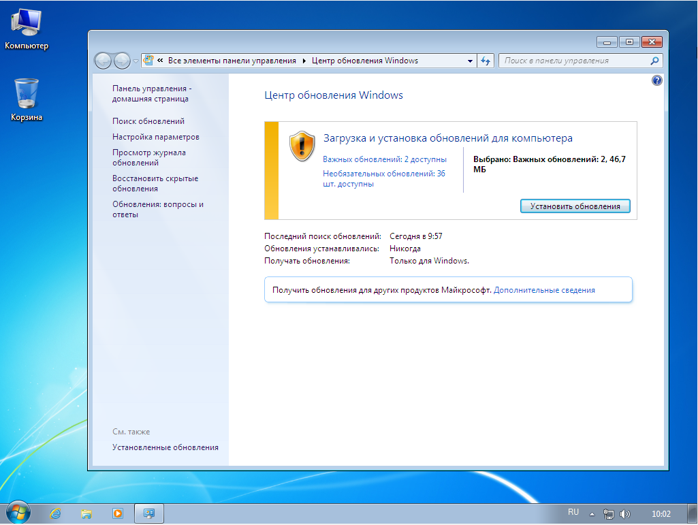Open Установленные обновления link

(165, 447)
